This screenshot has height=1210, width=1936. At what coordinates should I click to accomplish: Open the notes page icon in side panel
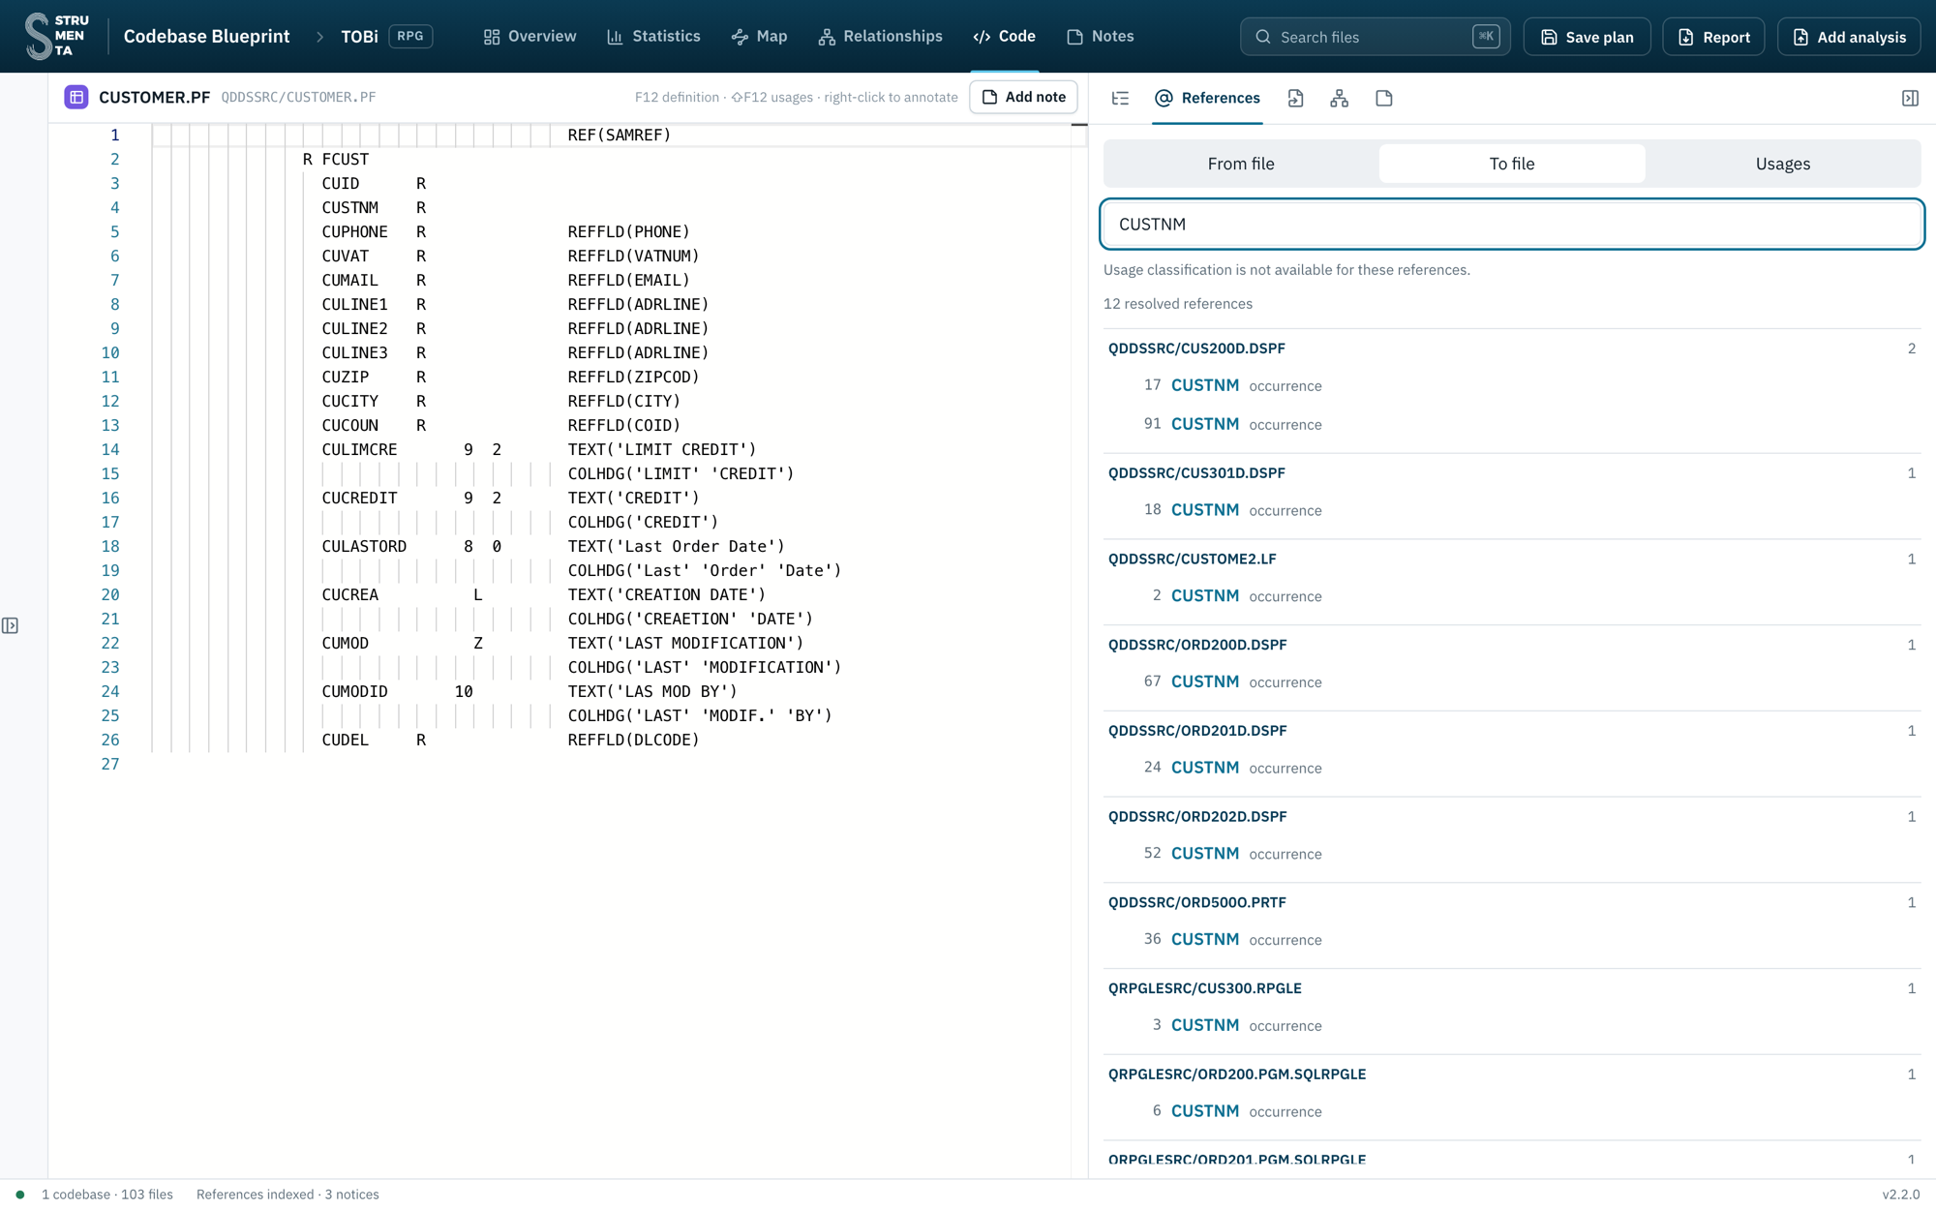[x=1383, y=98]
